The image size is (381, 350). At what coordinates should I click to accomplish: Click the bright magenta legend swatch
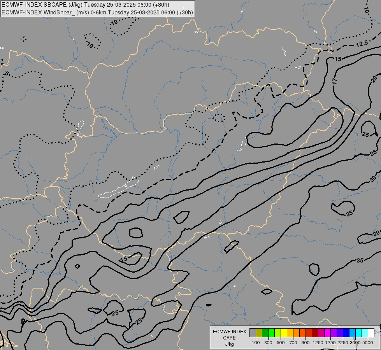point(328,332)
